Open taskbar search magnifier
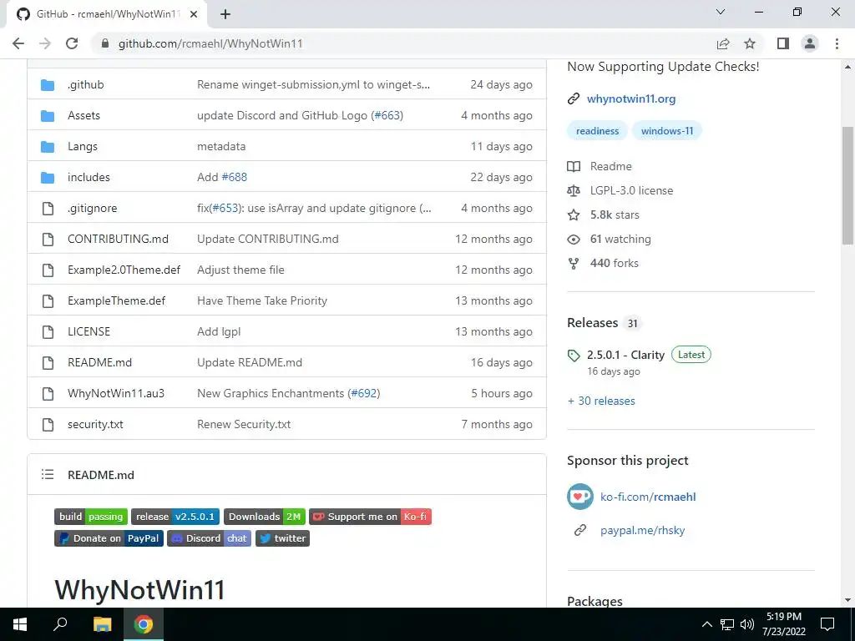The width and height of the screenshot is (855, 641). [x=60, y=624]
